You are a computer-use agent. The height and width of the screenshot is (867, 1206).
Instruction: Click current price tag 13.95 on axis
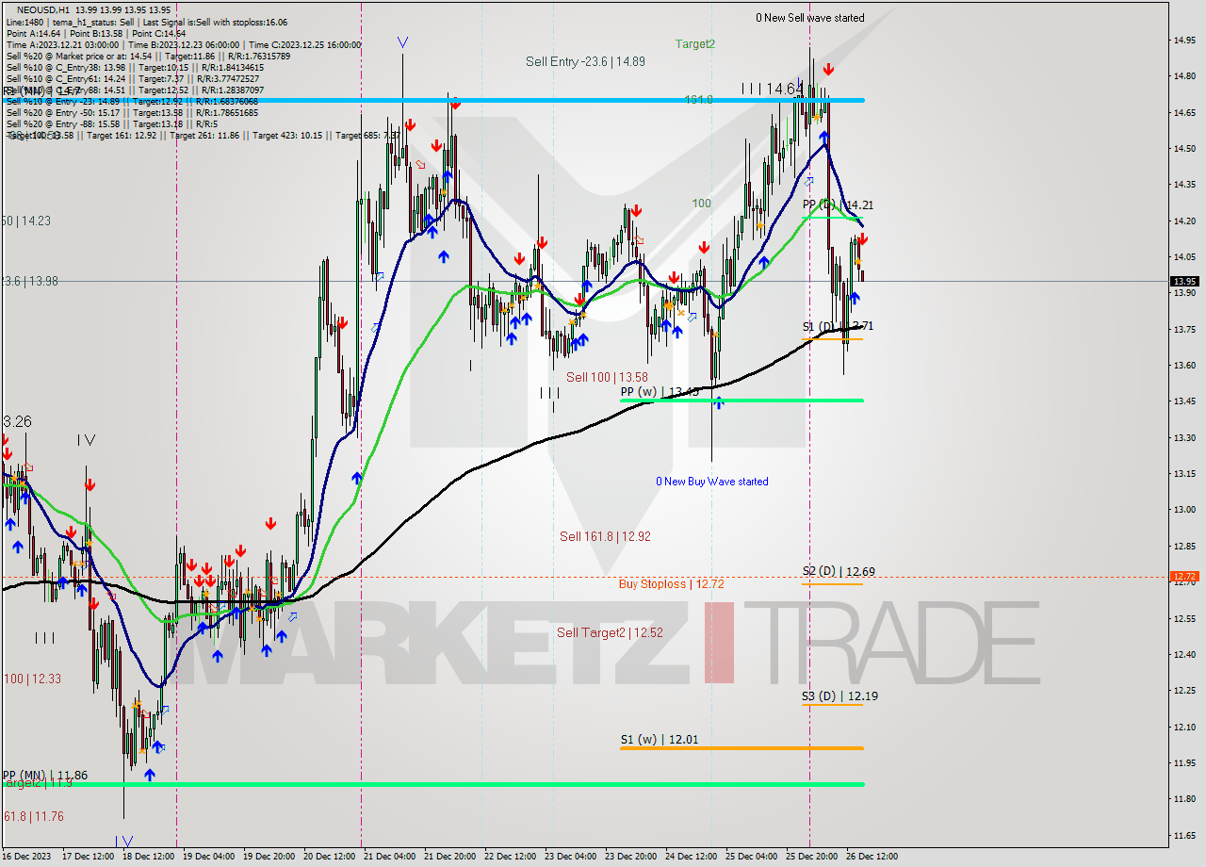click(x=1184, y=281)
